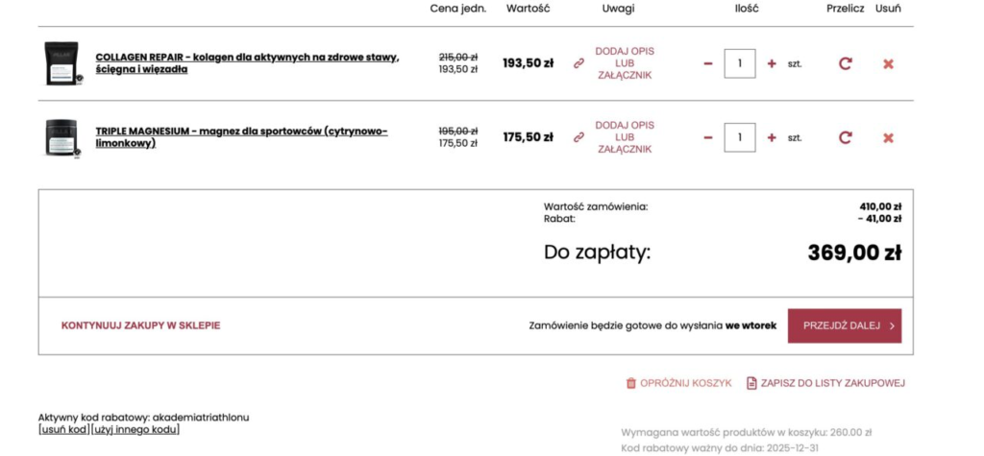This screenshot has width=984, height=456.
Task: Click attachment link icon for Collagen Repair
Action: click(x=578, y=63)
